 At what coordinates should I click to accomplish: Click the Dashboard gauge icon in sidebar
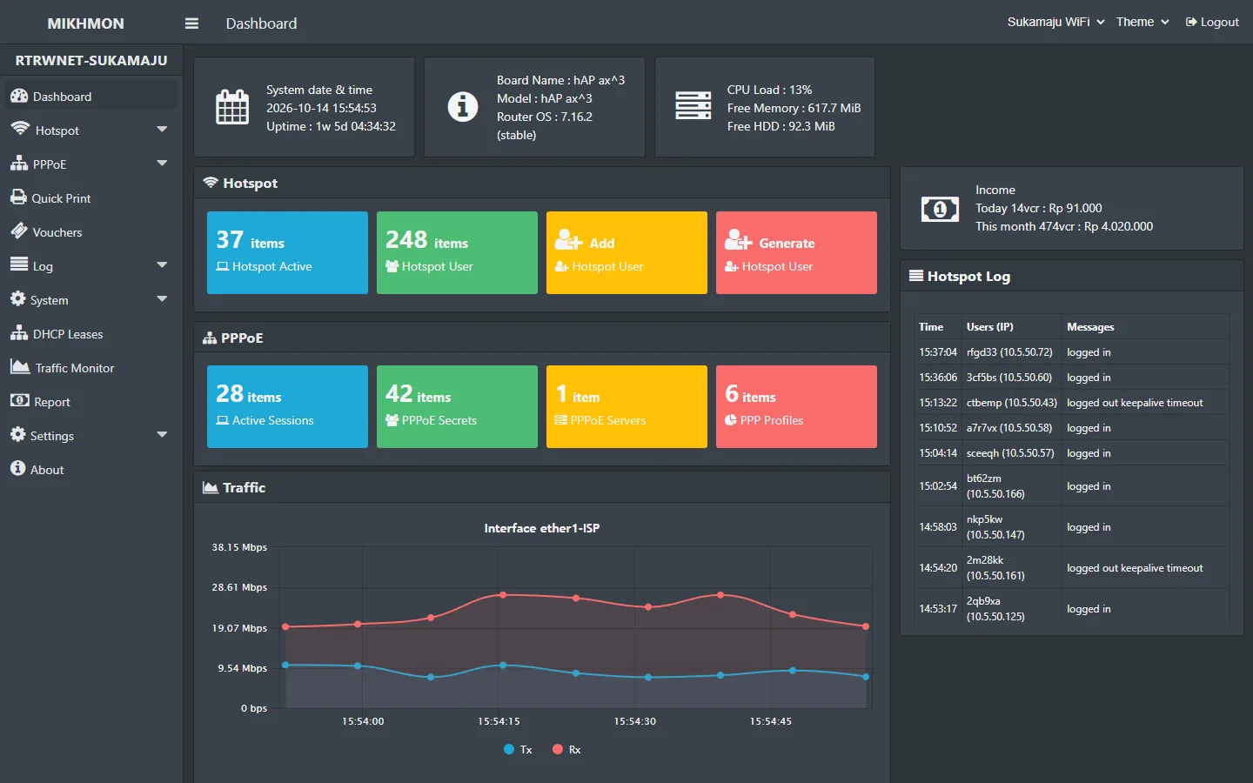pyautogui.click(x=19, y=96)
